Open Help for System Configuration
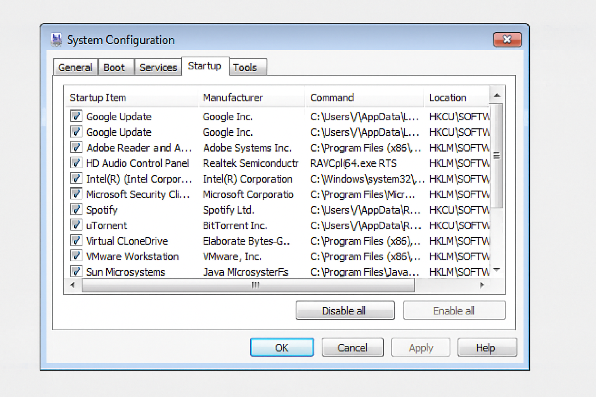The height and width of the screenshot is (397, 596). (x=487, y=347)
